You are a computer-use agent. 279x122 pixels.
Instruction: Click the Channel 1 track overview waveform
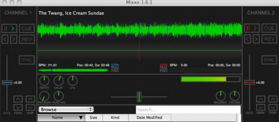(x=74, y=70)
